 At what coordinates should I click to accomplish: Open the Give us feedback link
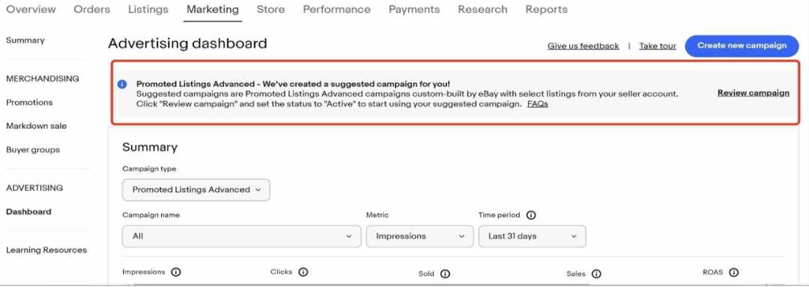583,46
